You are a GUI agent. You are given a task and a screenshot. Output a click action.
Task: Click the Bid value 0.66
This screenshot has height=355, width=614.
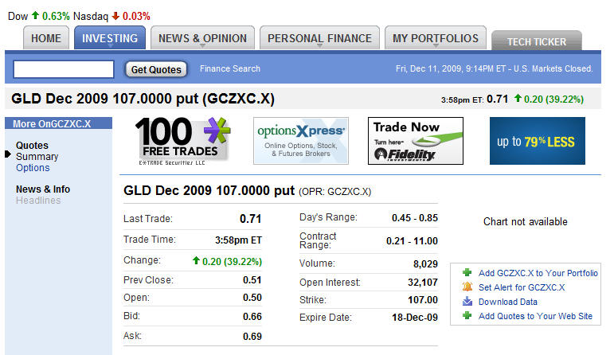click(252, 316)
